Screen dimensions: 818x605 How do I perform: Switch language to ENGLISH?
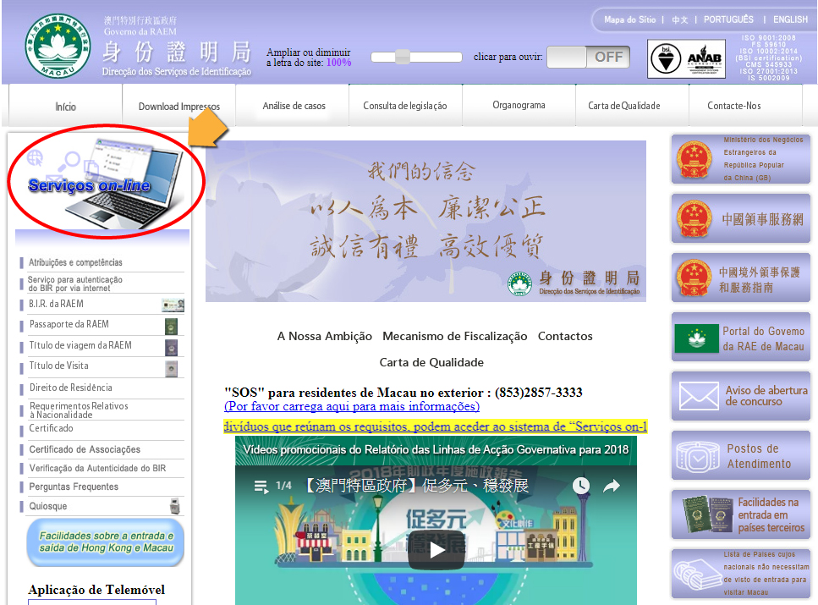click(x=790, y=19)
